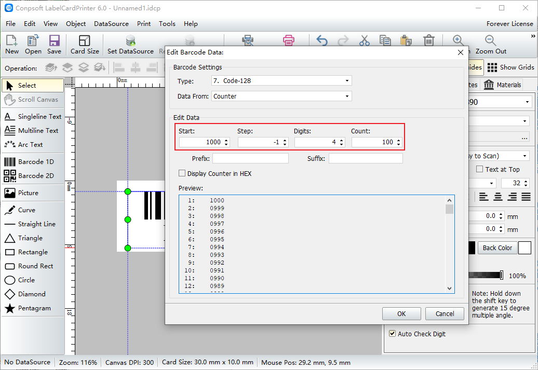
Task: Click the Suffix input field
Action: (366, 158)
